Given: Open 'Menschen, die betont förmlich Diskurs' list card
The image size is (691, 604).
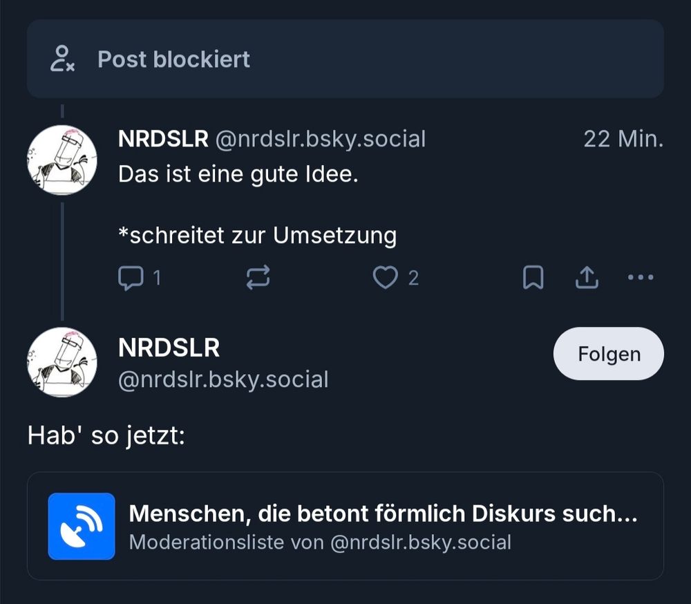Looking at the screenshot, I should [x=345, y=526].
